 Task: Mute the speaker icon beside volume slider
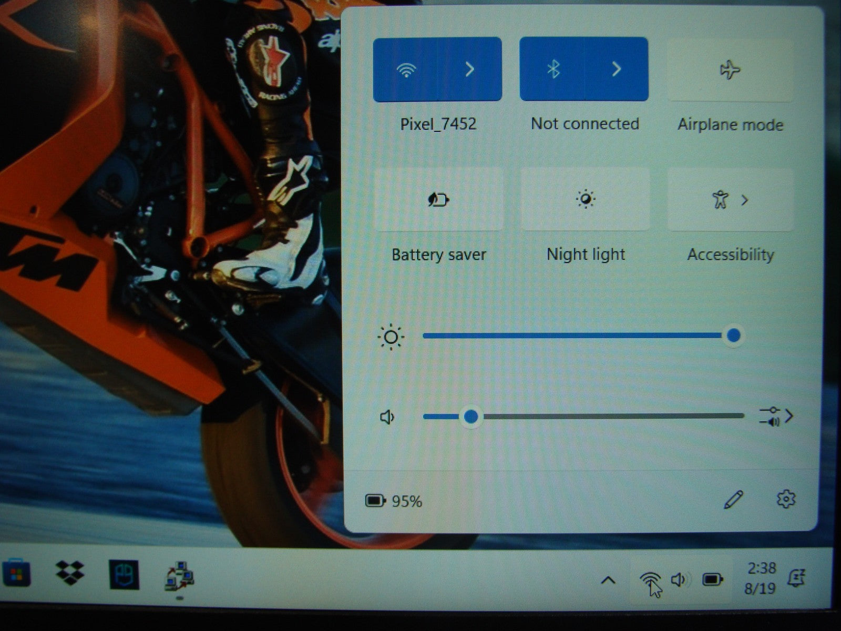[387, 418]
